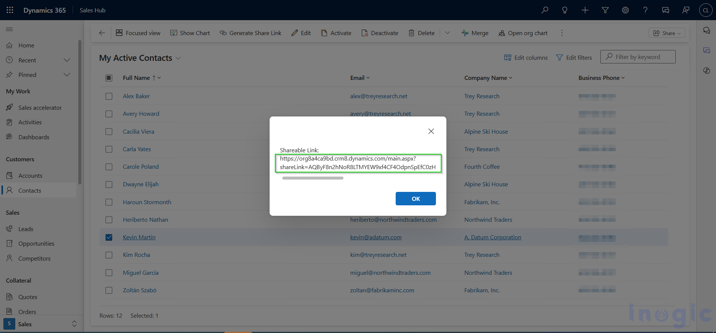Viewport: 716px width, 333px height.
Task: Open the Sales area switcher at bottom
Action: [x=40, y=324]
